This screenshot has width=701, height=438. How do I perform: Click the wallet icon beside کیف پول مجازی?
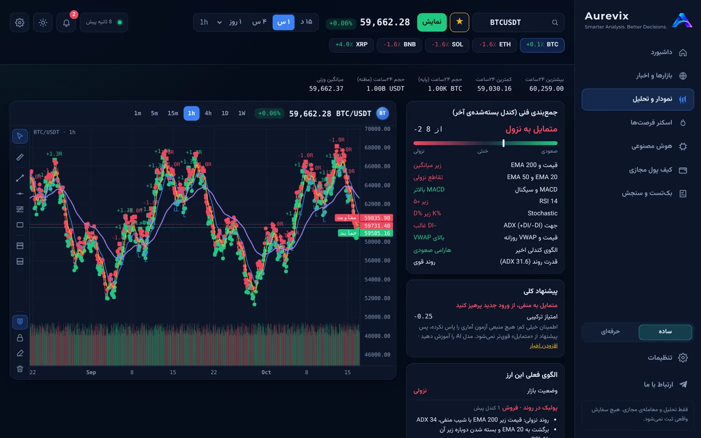click(x=683, y=170)
